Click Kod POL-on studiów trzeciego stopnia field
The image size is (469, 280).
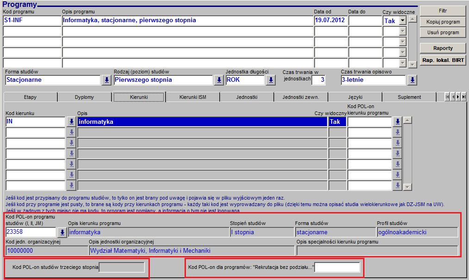(x=122, y=267)
